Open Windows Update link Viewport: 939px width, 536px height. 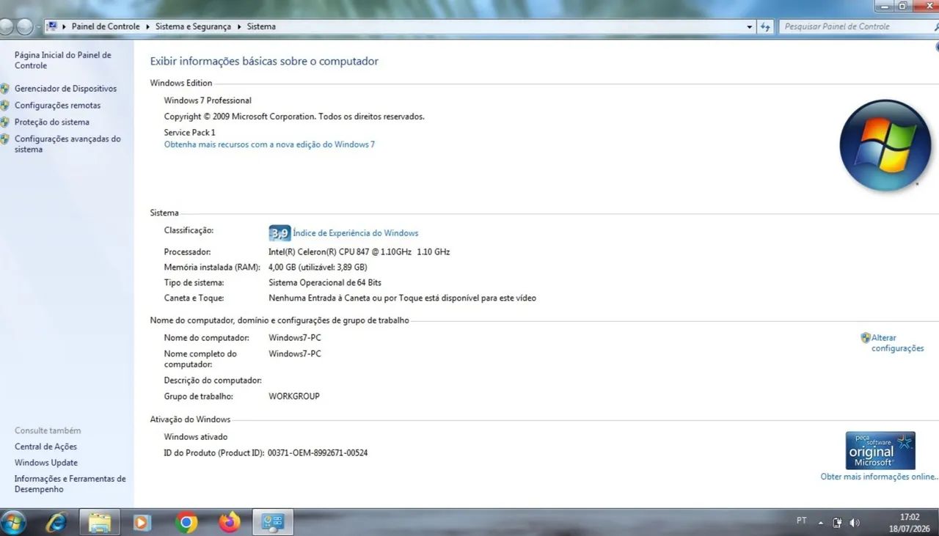click(x=46, y=463)
